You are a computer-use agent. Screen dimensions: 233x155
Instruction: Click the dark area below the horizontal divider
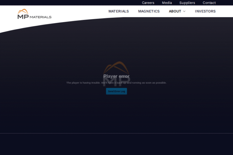click(116, 144)
